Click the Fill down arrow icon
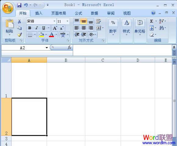 point(151,28)
